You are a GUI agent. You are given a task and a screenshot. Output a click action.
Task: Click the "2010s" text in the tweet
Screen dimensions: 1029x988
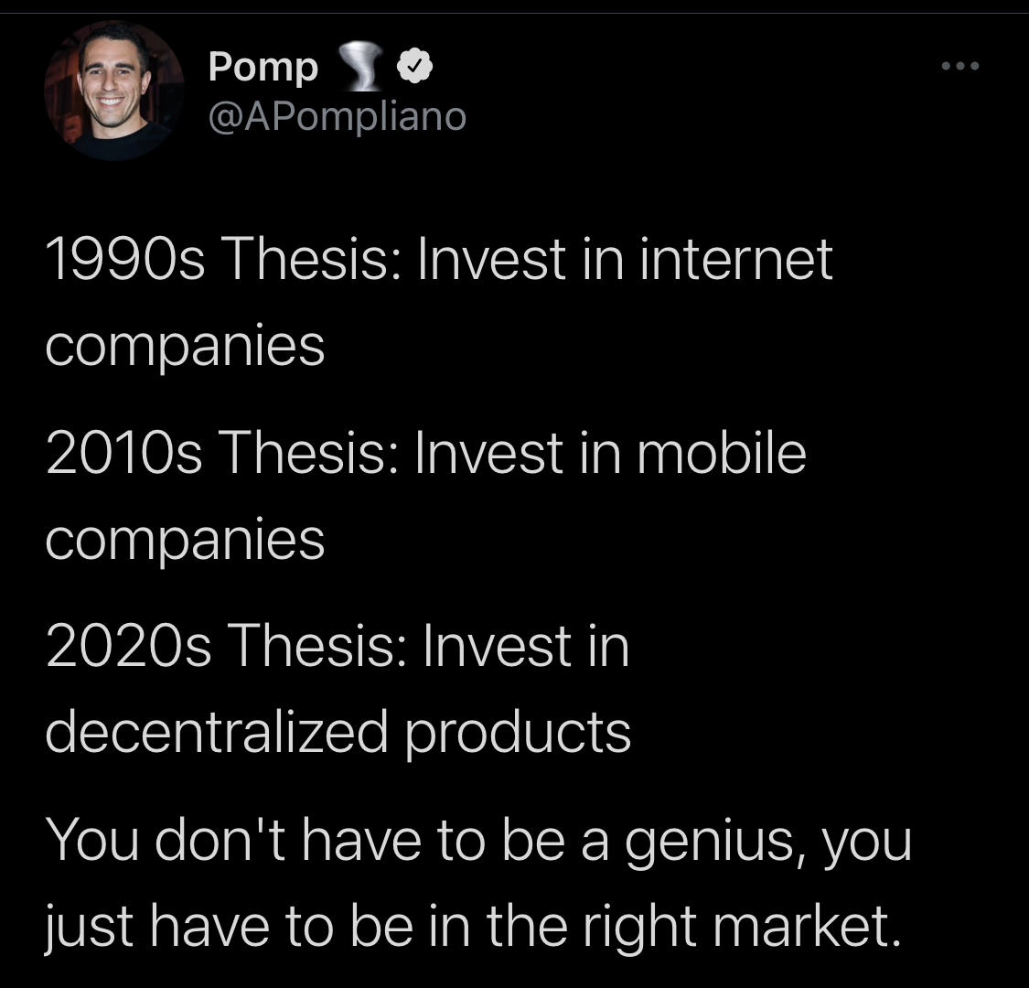pos(124,453)
